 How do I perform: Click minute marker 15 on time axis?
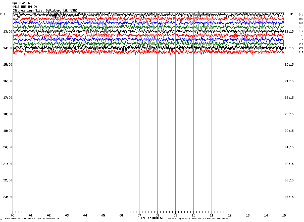(x=284, y=215)
